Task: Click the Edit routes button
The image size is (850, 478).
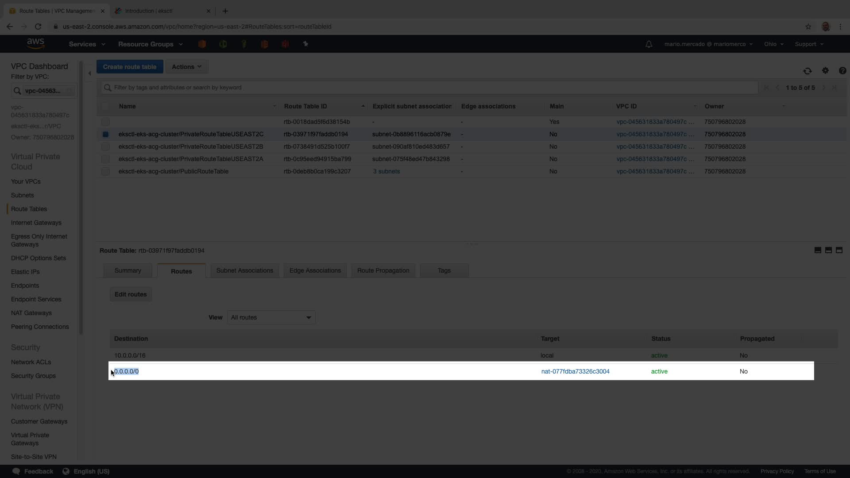Action: 131,294
